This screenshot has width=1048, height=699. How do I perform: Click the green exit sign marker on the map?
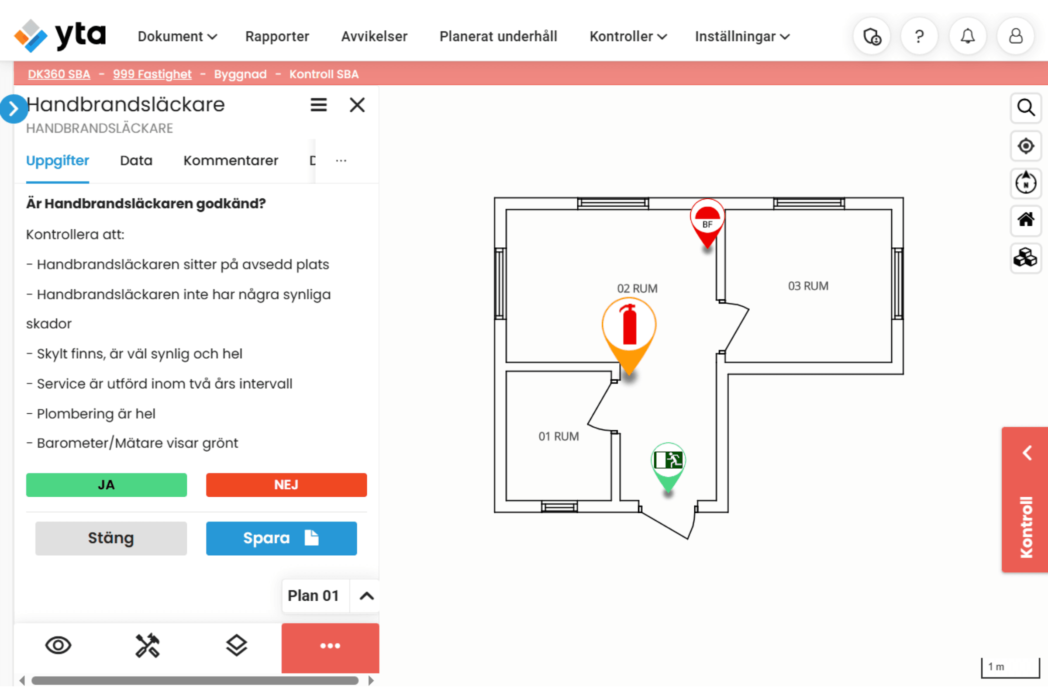pos(668,459)
